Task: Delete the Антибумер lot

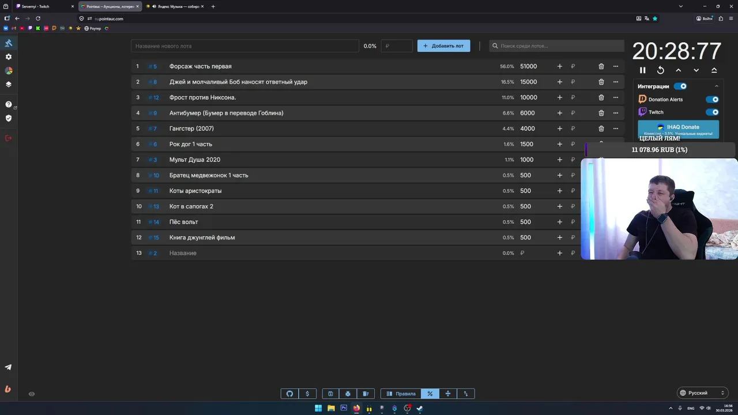Action: (601, 113)
